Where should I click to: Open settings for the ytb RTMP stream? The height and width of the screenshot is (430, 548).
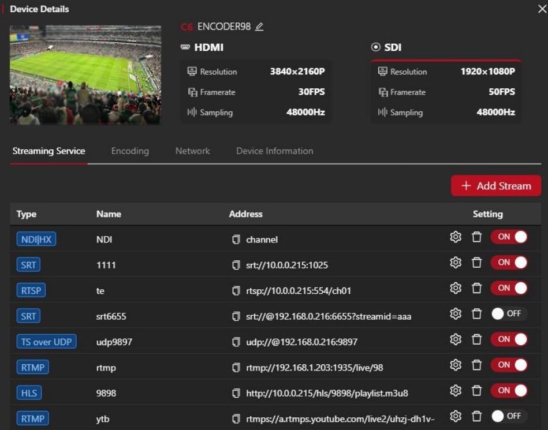pos(456,416)
